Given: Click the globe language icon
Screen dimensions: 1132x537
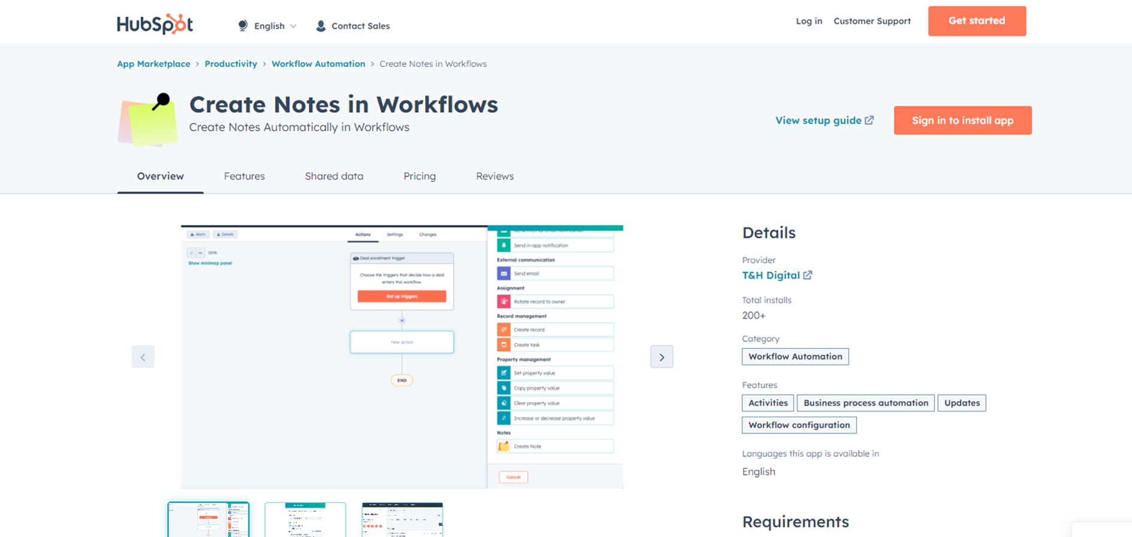Looking at the screenshot, I should point(242,26).
